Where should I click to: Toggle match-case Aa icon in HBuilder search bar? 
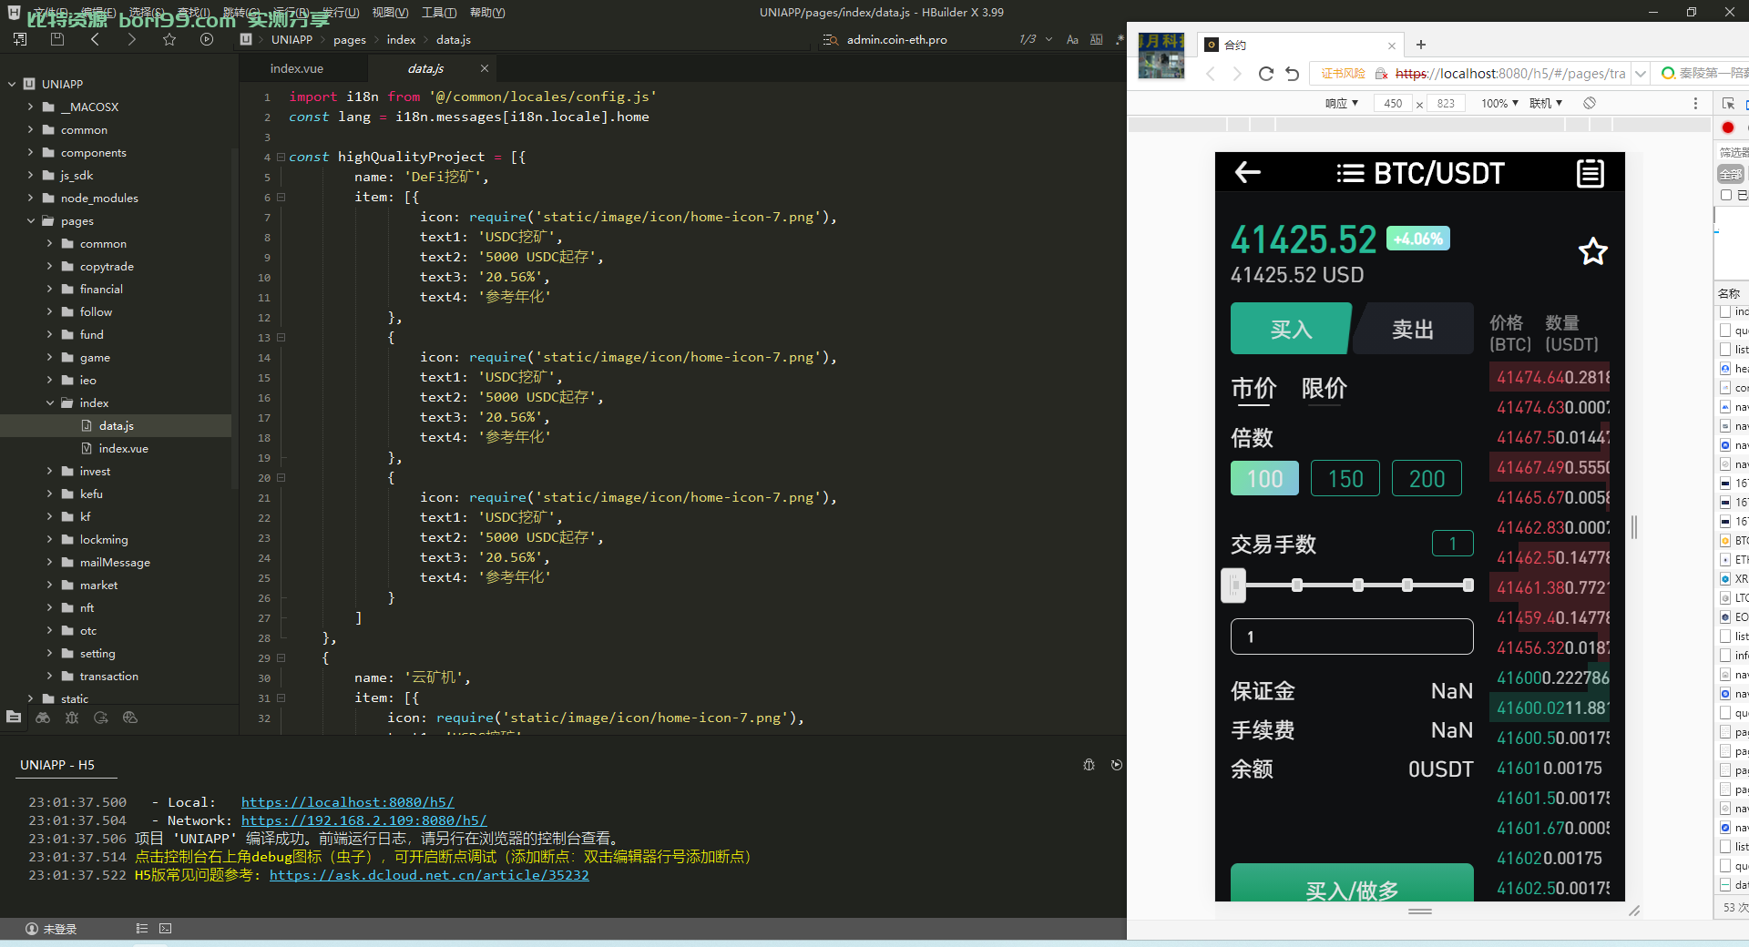tap(1072, 39)
